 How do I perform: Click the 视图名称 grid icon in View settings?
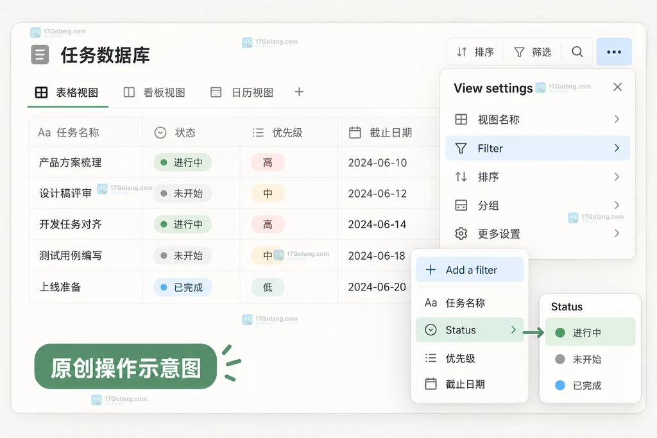point(461,119)
